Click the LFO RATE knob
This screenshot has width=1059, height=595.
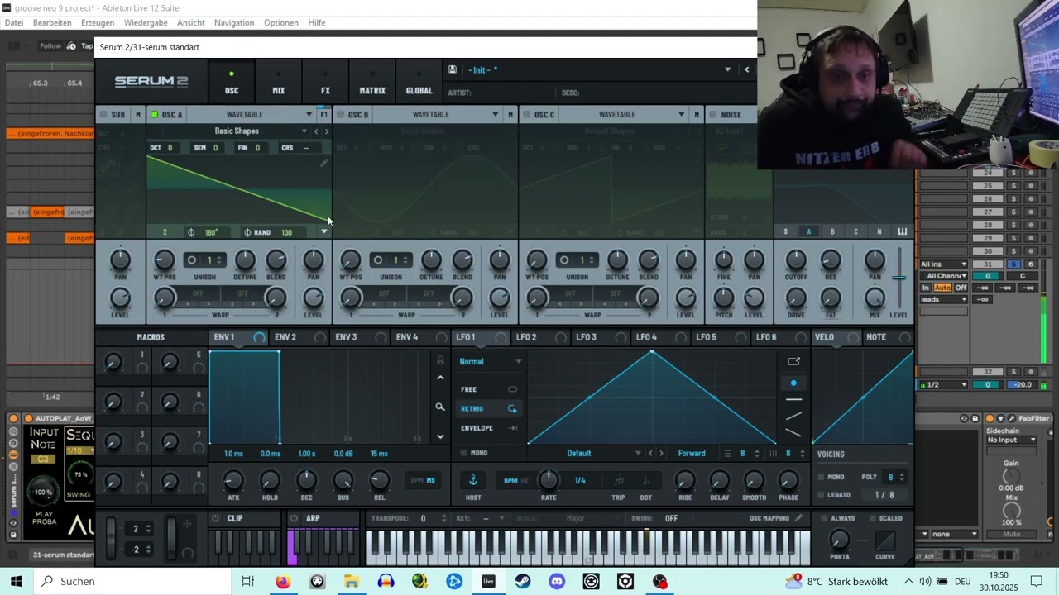click(548, 479)
